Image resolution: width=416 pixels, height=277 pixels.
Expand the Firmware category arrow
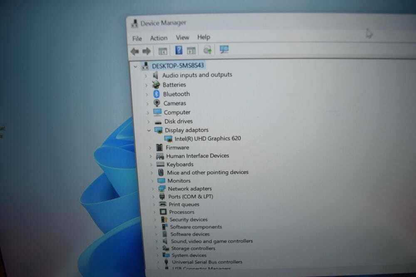point(150,148)
